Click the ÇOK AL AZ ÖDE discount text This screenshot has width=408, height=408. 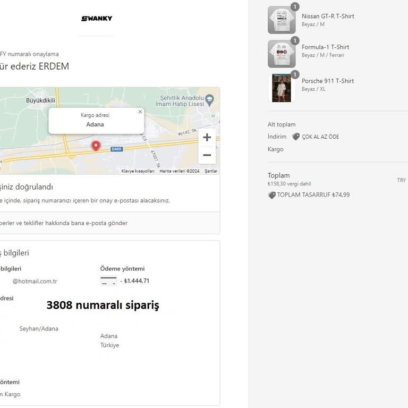pyautogui.click(x=320, y=137)
